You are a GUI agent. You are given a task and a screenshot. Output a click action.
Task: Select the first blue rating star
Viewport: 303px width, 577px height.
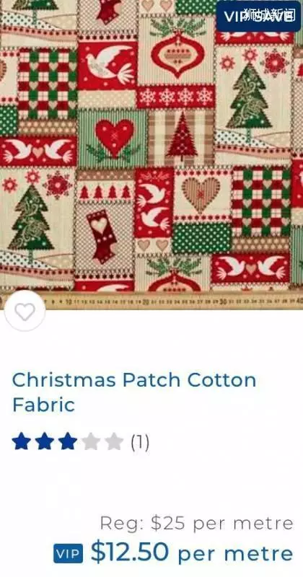coord(21,441)
